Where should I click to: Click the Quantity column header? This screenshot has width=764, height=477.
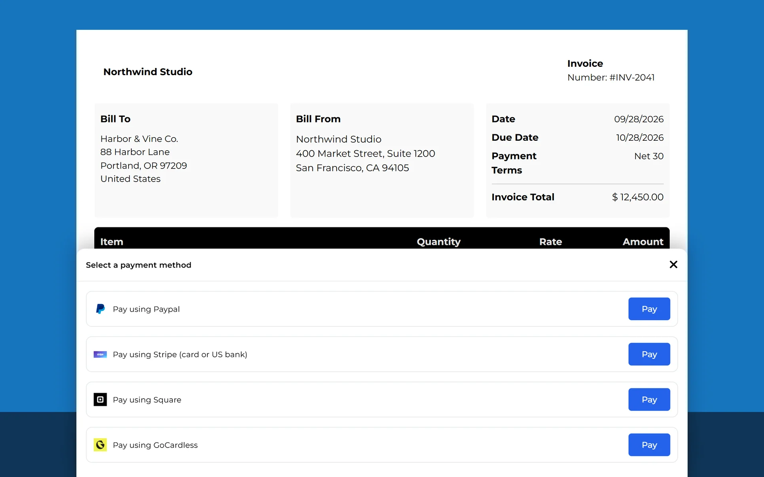click(x=439, y=242)
